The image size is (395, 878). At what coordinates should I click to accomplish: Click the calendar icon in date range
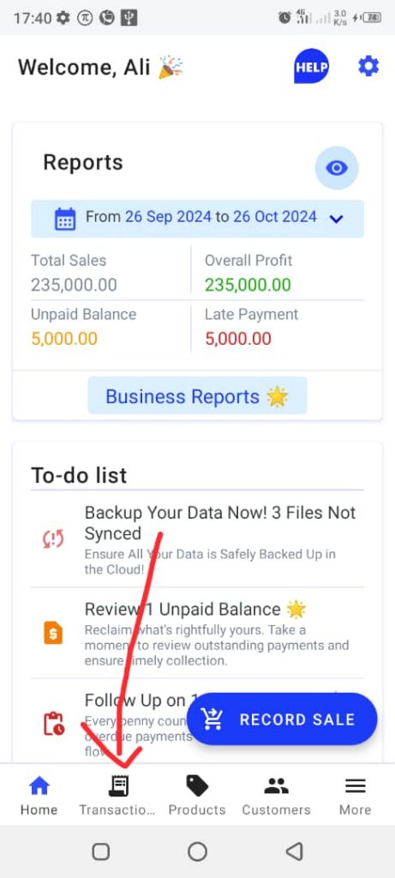(x=65, y=219)
